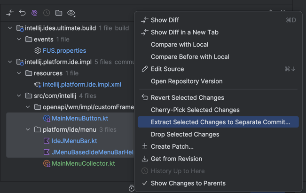Choose Extract Selected Changes to Separate Commit

pyautogui.click(x=220, y=122)
